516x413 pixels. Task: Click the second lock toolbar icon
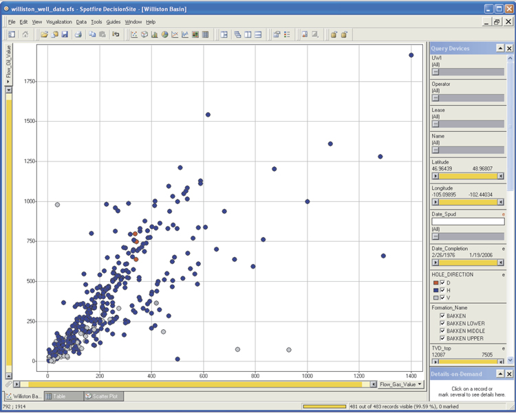[x=344, y=34]
